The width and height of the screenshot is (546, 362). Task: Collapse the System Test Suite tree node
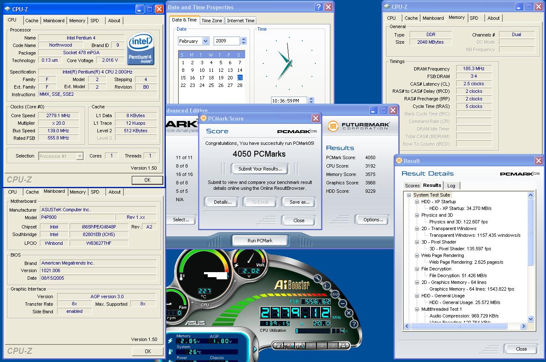(409, 195)
